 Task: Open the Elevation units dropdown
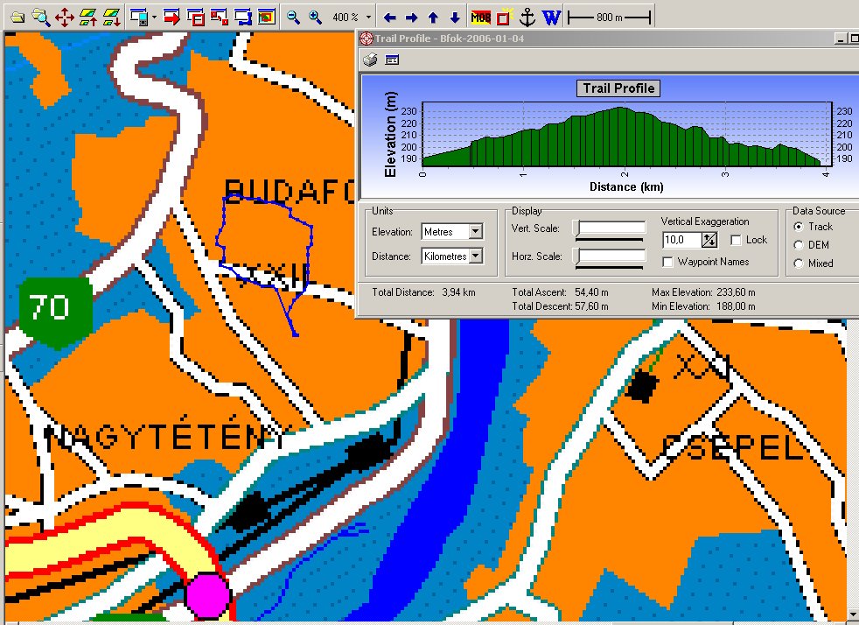point(476,231)
